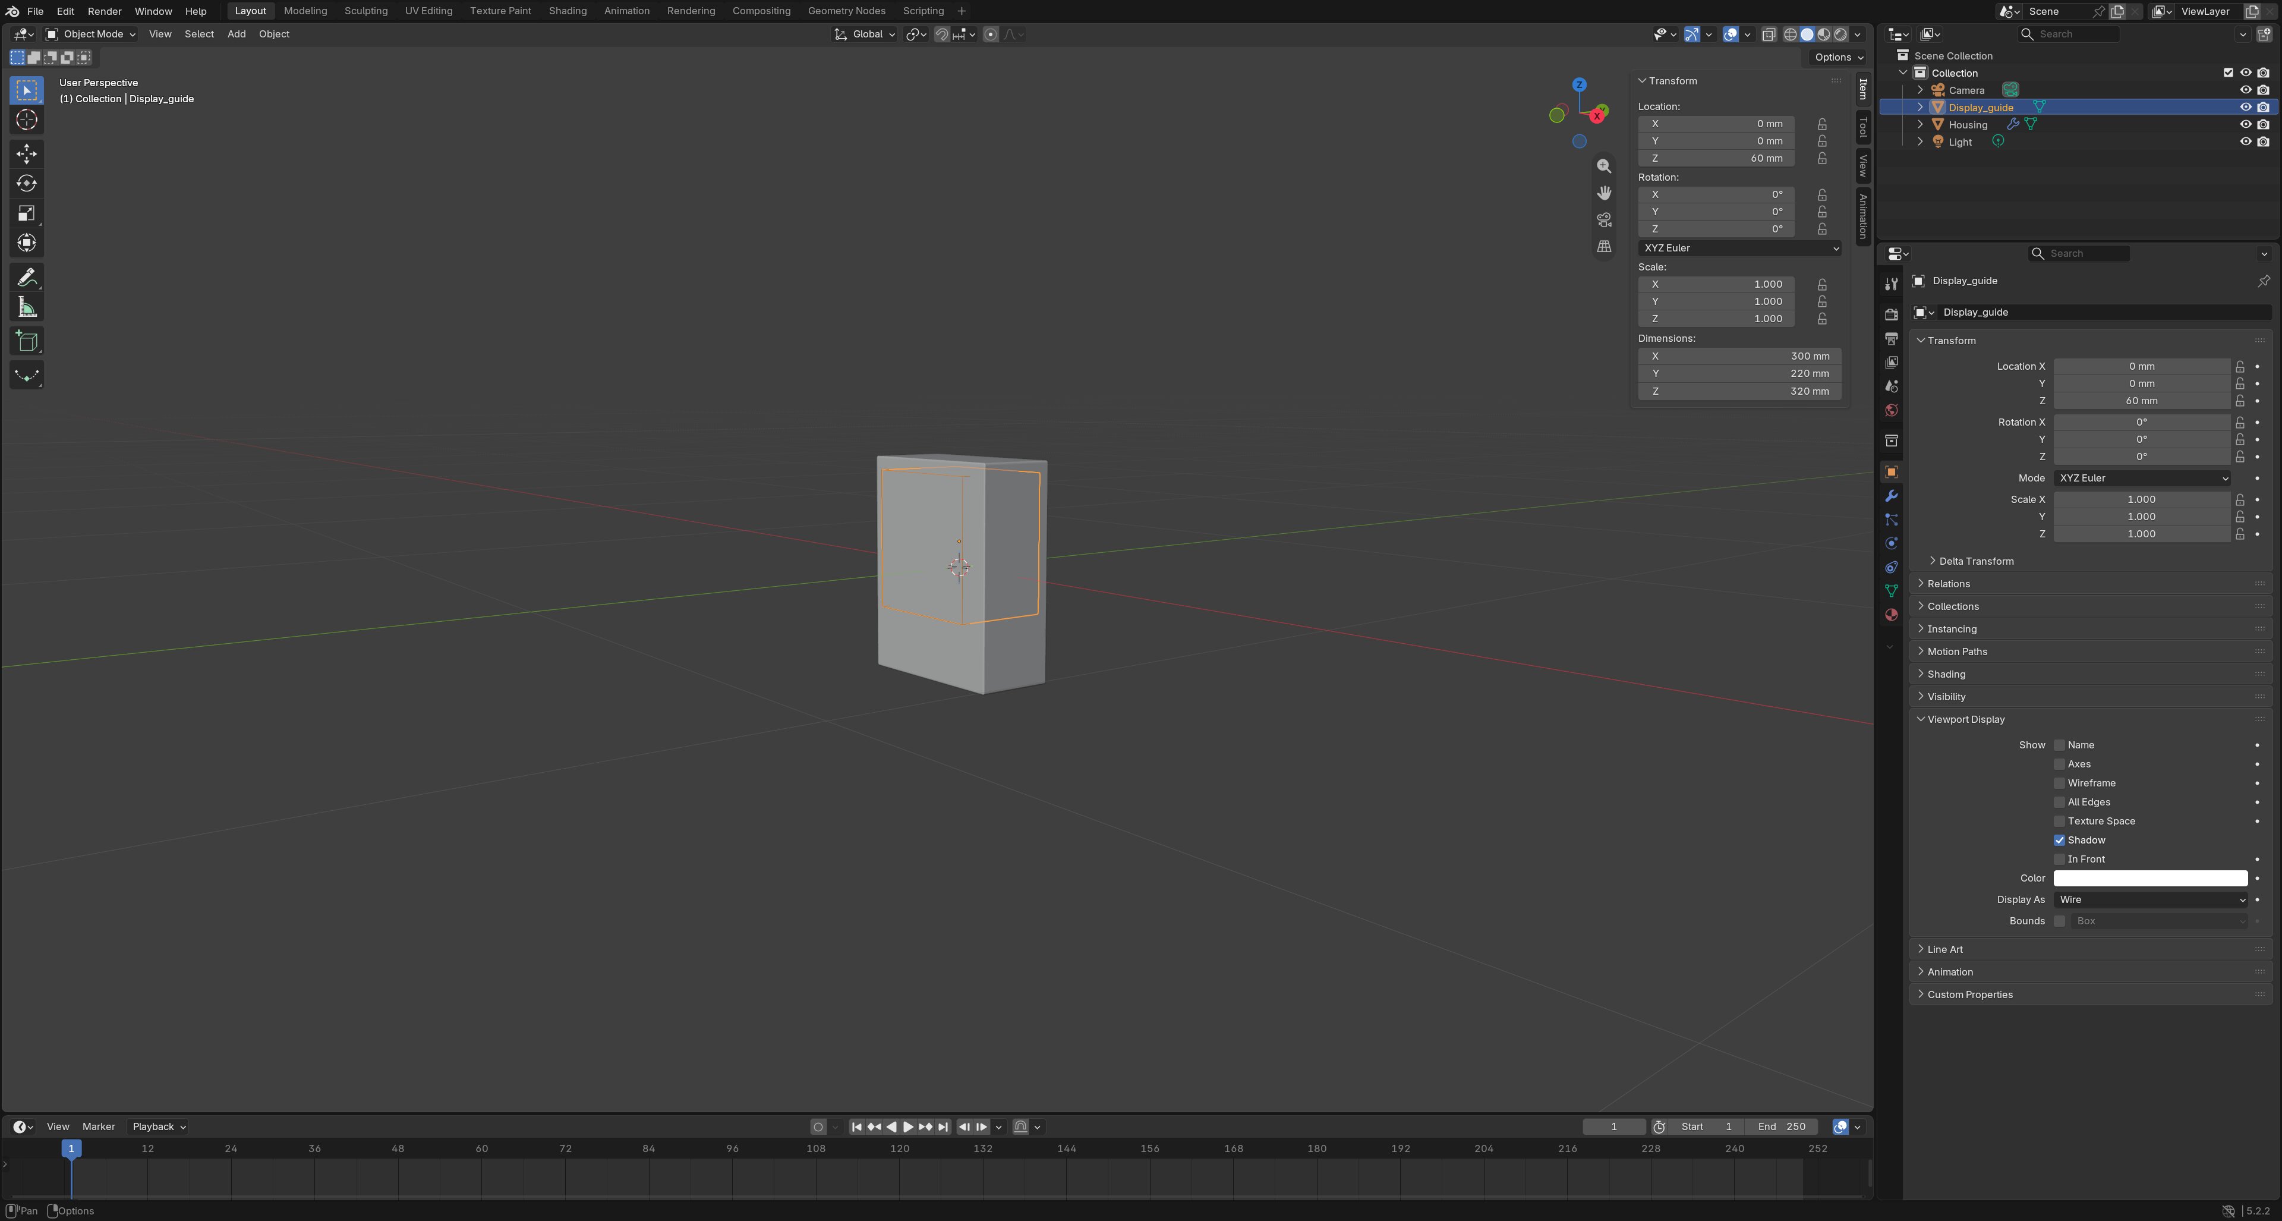Switch to the Shading workspace tab
This screenshot has width=2282, height=1221.
click(x=567, y=11)
